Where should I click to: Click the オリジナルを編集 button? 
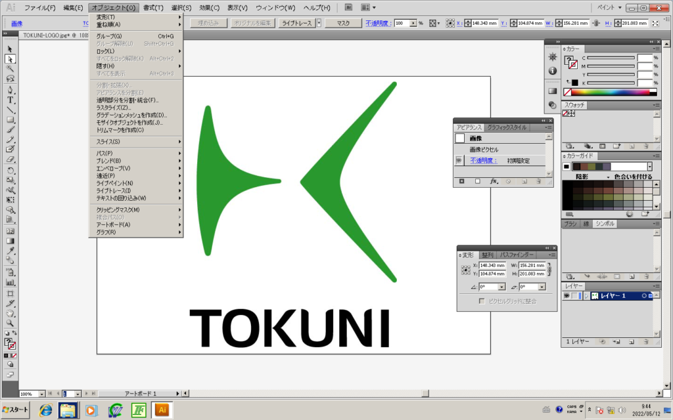[x=252, y=23]
